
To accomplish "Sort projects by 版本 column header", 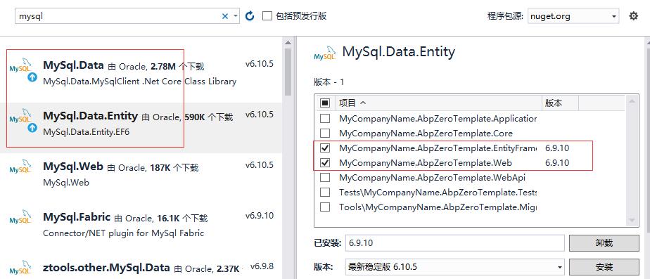I will click(x=560, y=103).
